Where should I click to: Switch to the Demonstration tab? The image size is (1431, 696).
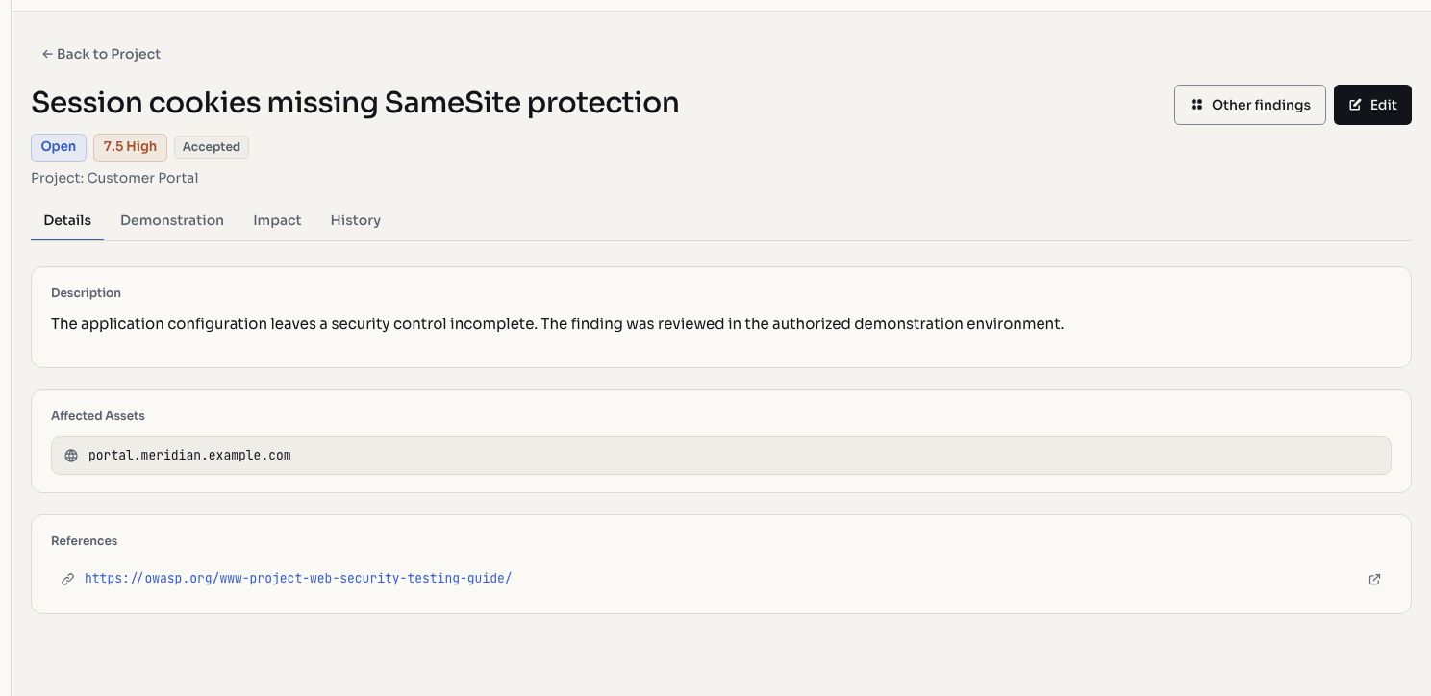(172, 220)
